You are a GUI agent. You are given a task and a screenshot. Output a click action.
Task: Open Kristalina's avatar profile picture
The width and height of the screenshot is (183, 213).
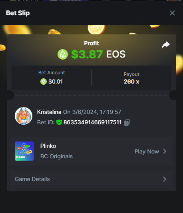pos(24,116)
